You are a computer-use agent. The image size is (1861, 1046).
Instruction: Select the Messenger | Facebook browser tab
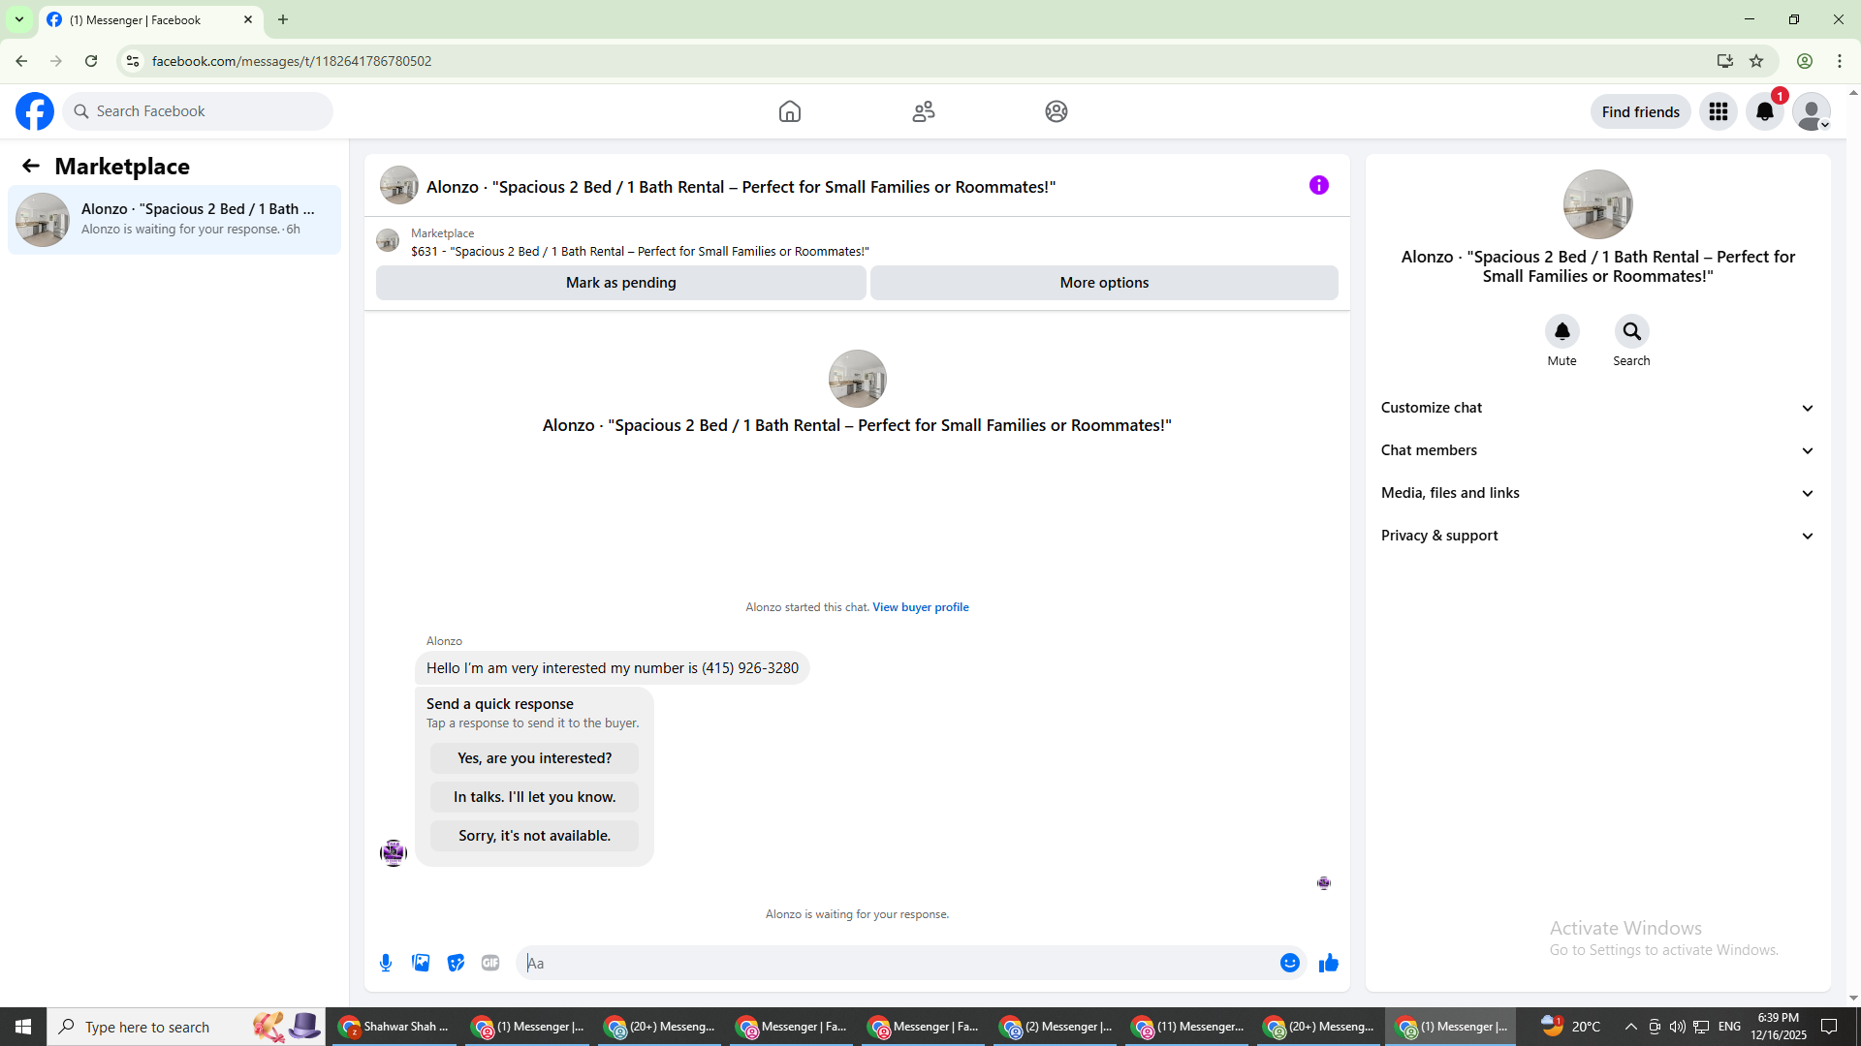tap(150, 20)
